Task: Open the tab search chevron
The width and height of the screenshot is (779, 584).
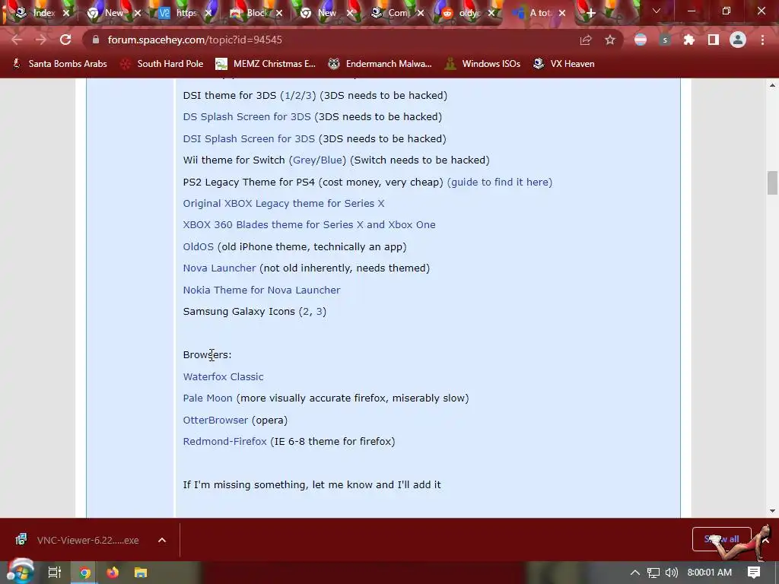Action: point(657,11)
